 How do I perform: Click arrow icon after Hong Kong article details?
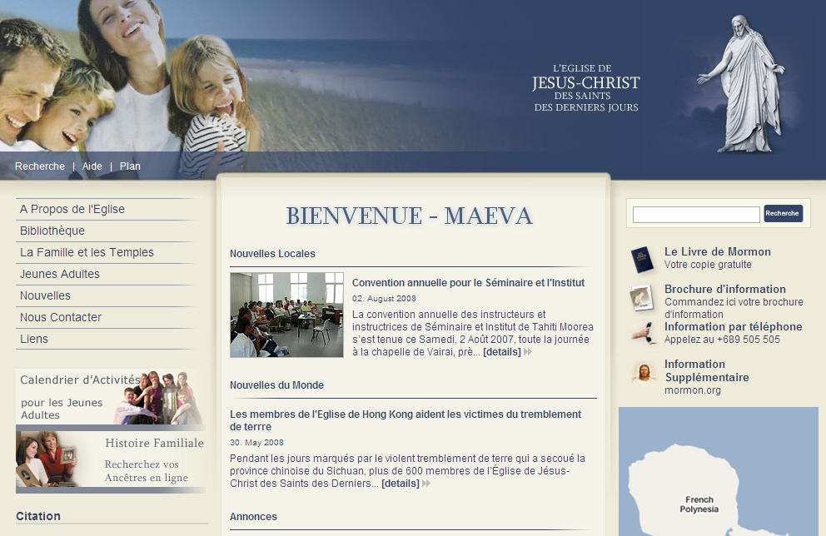(426, 484)
